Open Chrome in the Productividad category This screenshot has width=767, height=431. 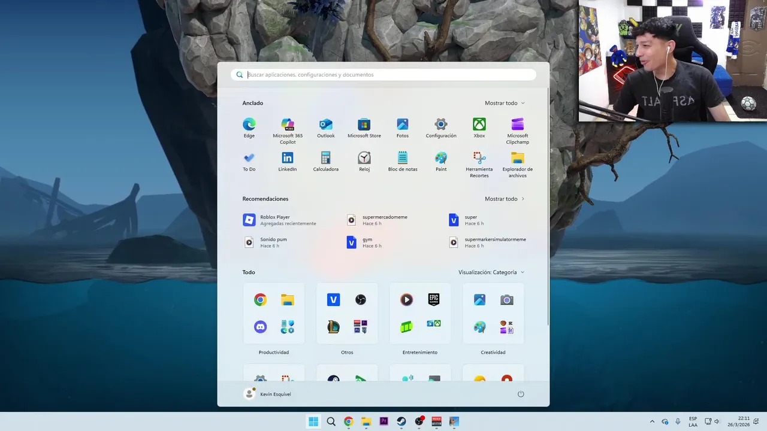pyautogui.click(x=260, y=300)
